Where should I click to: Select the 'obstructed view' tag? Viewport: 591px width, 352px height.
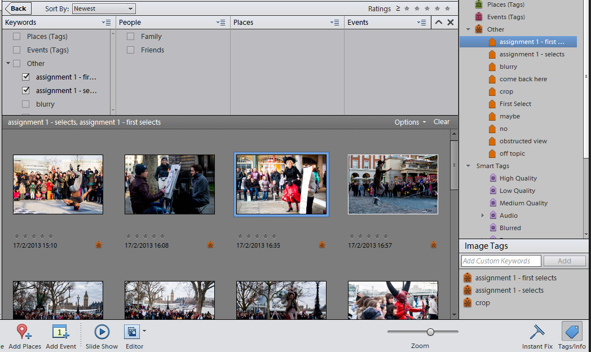(x=523, y=142)
